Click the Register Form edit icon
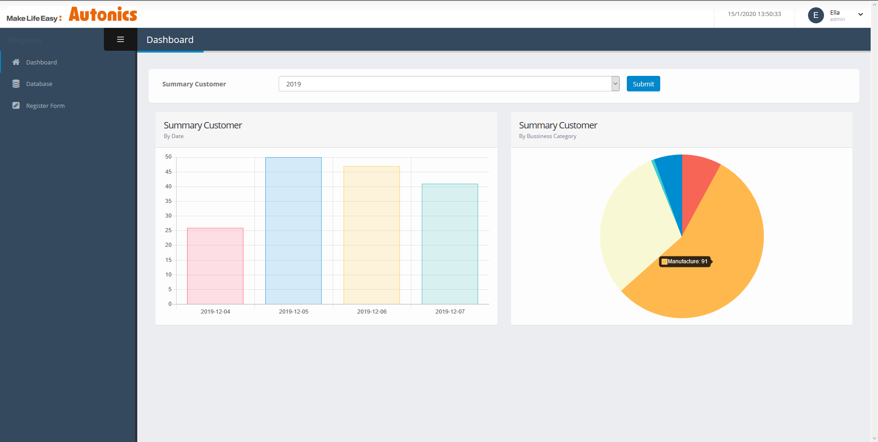878x442 pixels. [16, 106]
